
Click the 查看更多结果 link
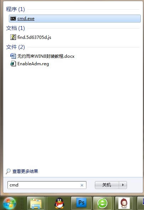[x=25, y=171]
